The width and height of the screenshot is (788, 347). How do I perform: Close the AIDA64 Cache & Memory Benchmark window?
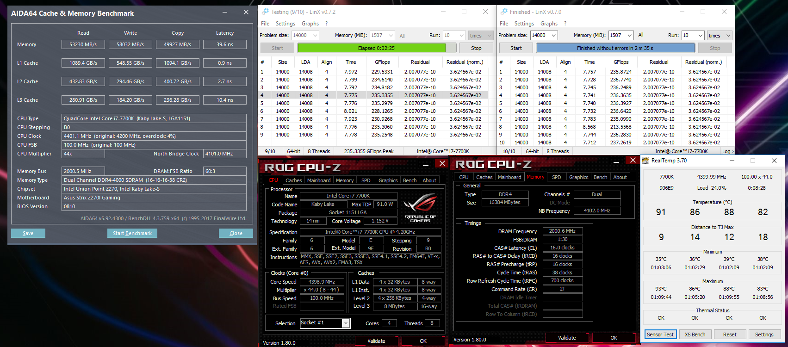pos(246,12)
